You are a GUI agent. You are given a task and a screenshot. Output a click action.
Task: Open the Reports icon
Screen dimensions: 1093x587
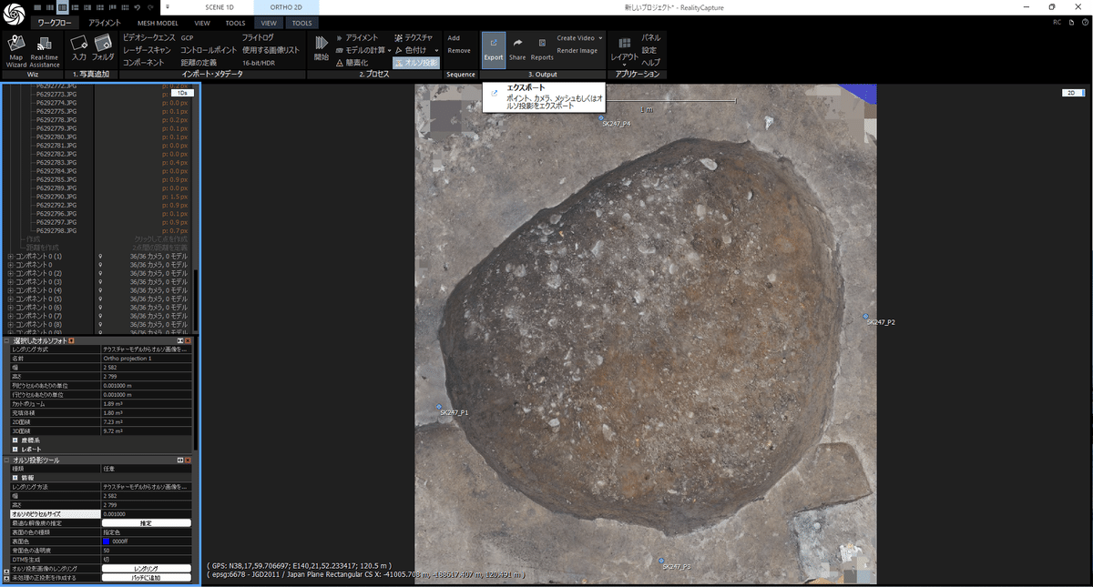(542, 48)
